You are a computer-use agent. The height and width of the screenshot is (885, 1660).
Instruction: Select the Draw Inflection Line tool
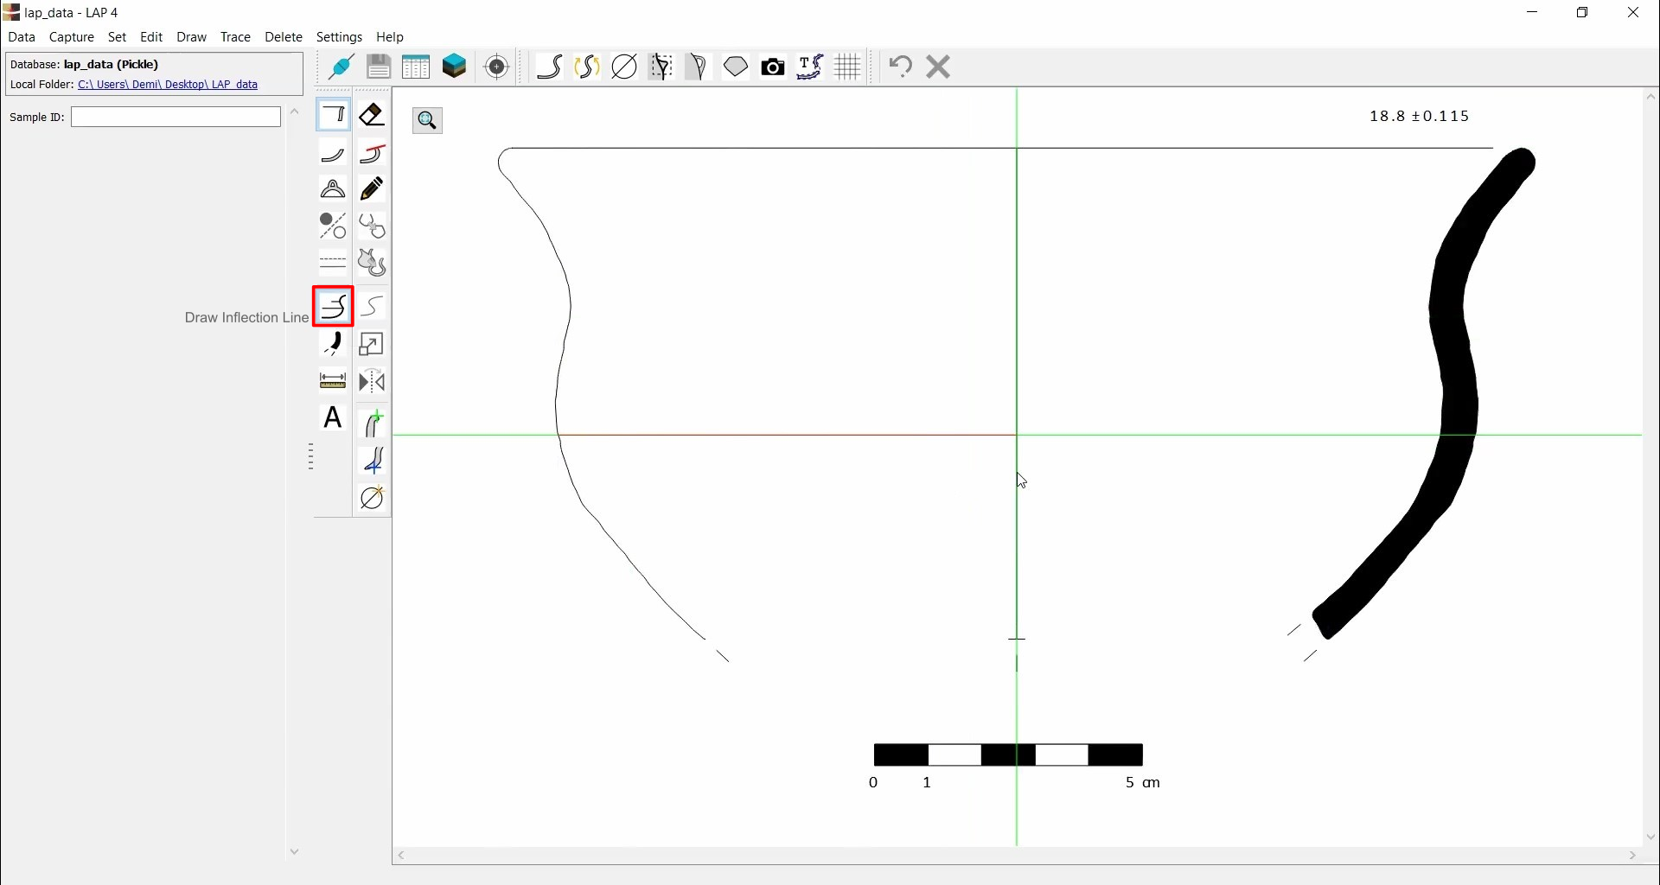point(334,307)
